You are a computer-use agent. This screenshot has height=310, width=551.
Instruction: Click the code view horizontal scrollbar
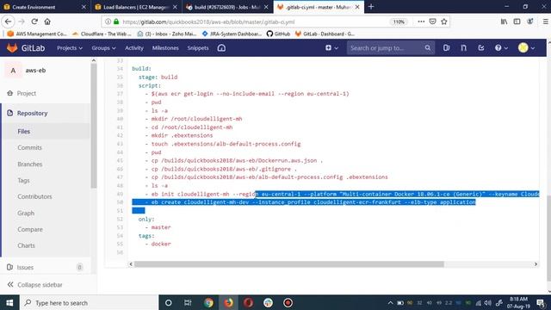click(289, 264)
